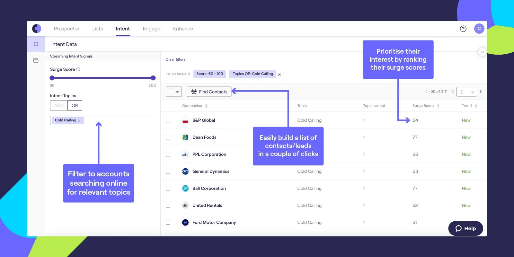This screenshot has height=257, width=514.
Task: Go to the next results page arrow
Action: tap(481, 92)
